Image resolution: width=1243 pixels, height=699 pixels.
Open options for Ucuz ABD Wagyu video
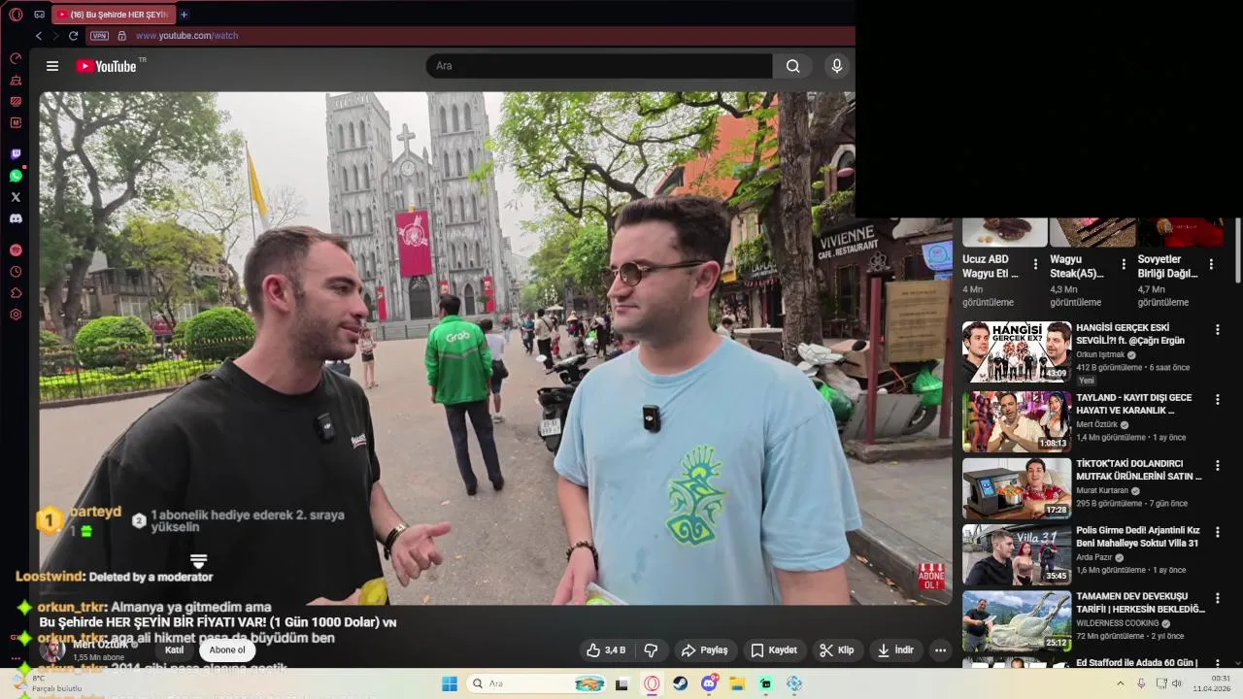click(1035, 264)
